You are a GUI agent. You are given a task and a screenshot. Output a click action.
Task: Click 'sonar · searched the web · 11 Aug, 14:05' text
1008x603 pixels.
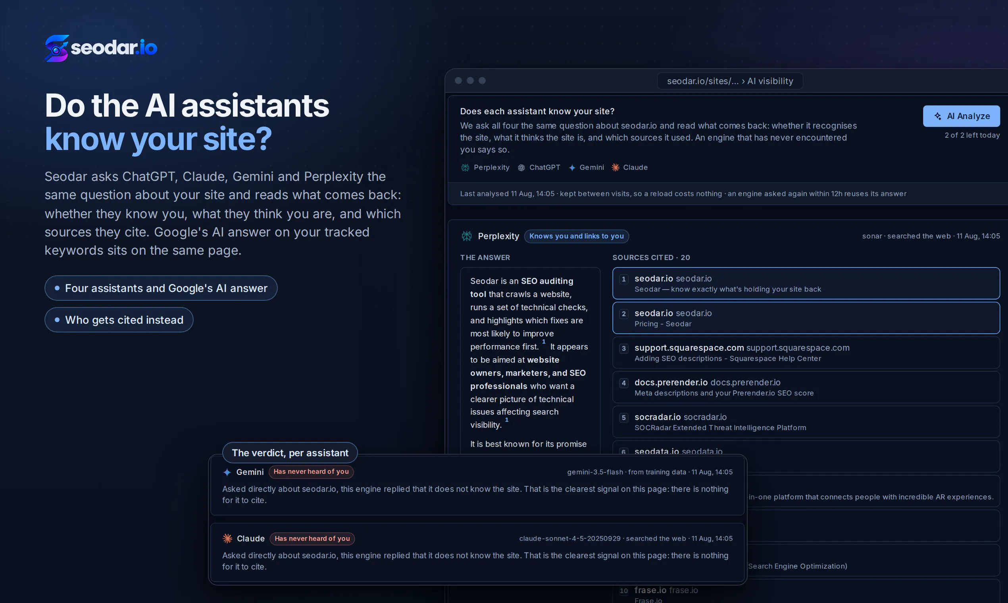931,236
